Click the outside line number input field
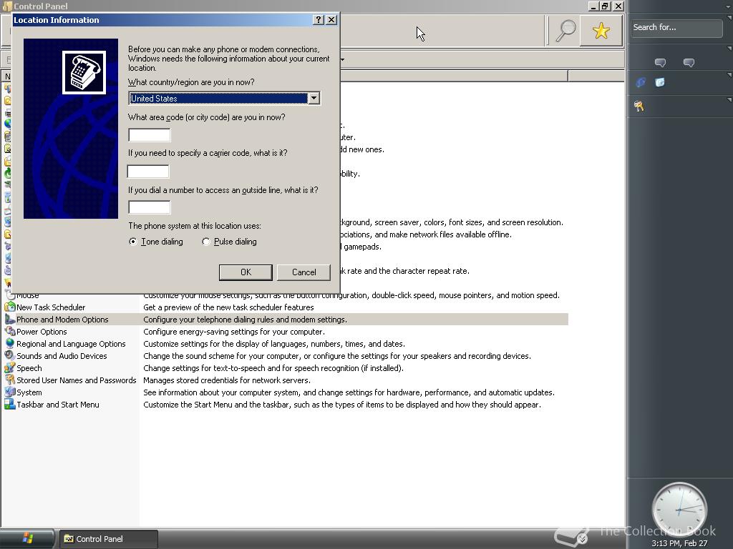The width and height of the screenshot is (733, 549). pos(150,207)
